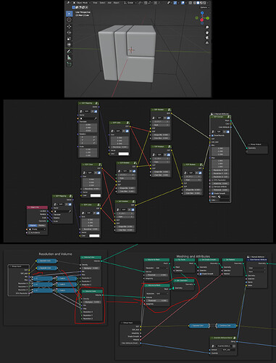Open the Empty object picker field
276x363 pixels.
pyautogui.click(x=37, y=229)
